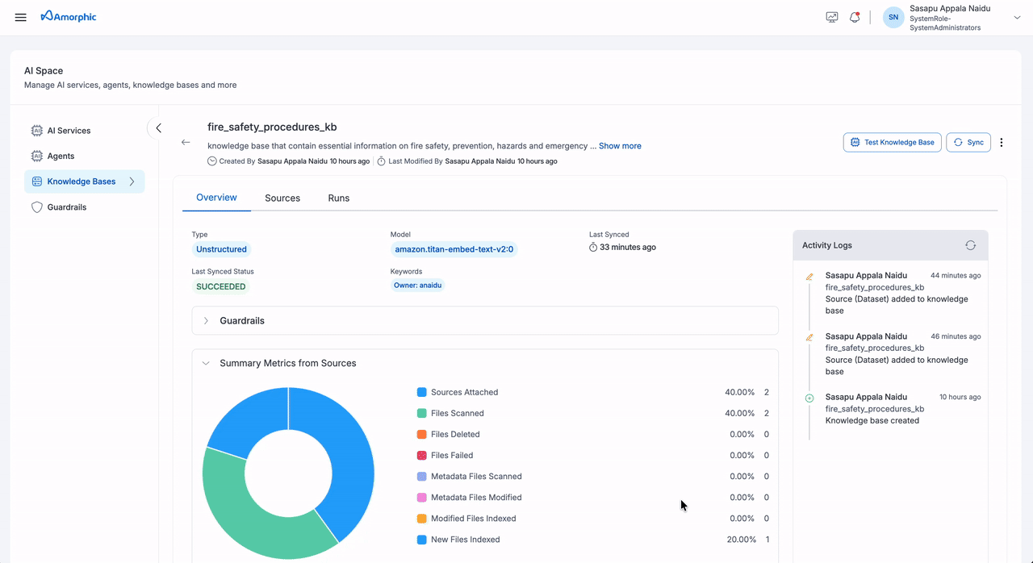Open the hamburger navigation menu
Screen dimensions: 1033x563
(20, 17)
